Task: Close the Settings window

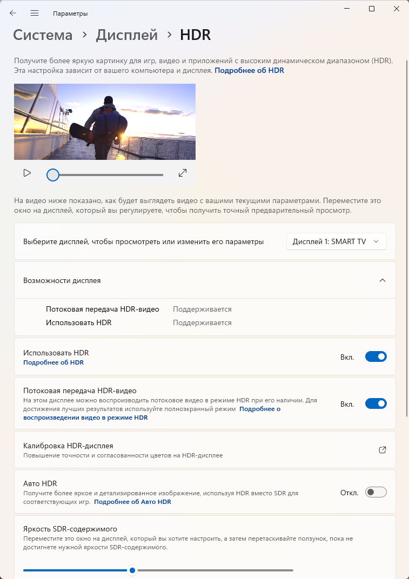Action: tap(397, 9)
